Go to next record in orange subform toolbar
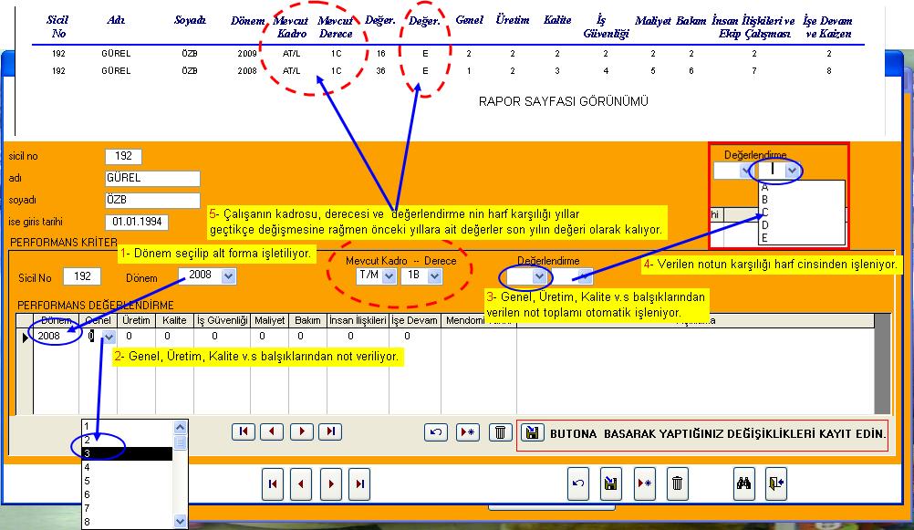914x530 pixels. (301, 432)
